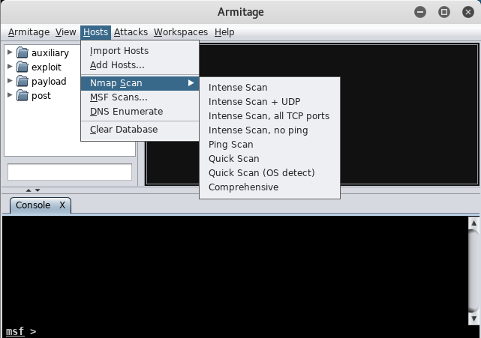Screen dimensions: 481x338
Task: Click the post folder icon
Action: pyautogui.click(x=23, y=95)
